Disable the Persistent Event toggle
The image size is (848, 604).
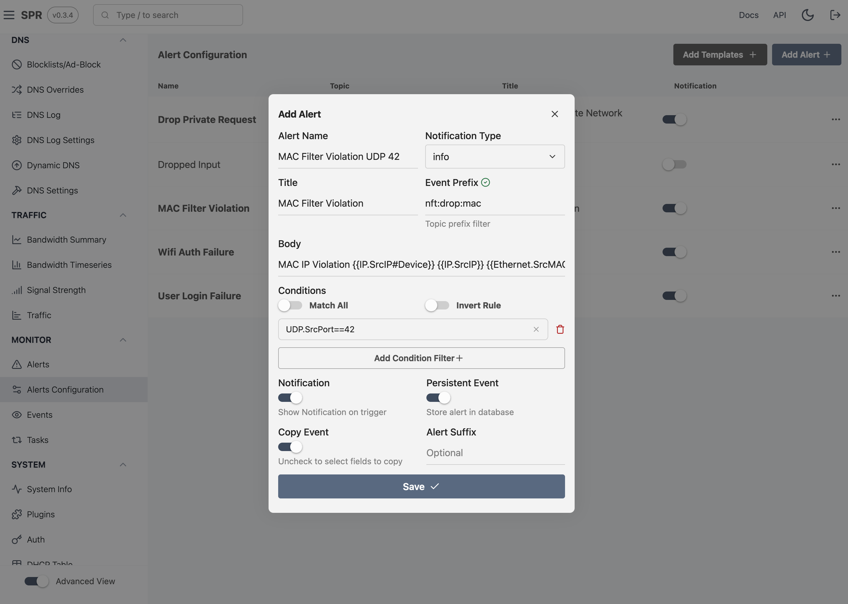438,398
